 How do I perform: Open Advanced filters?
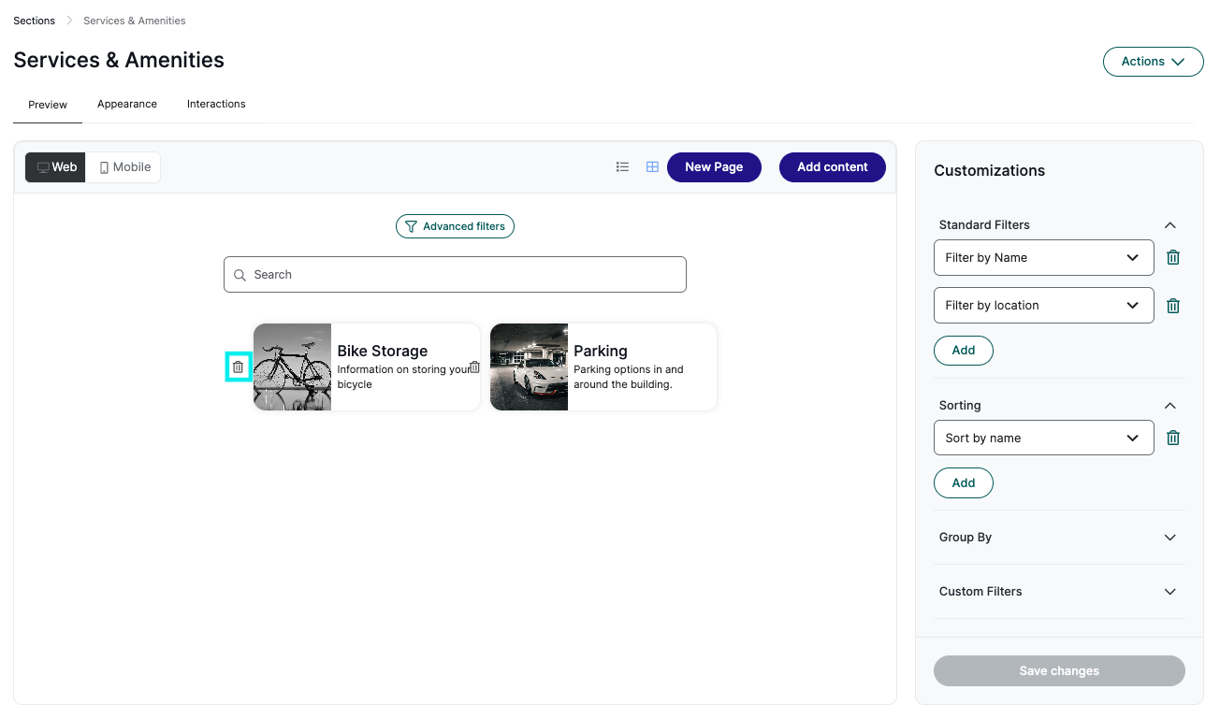point(455,226)
